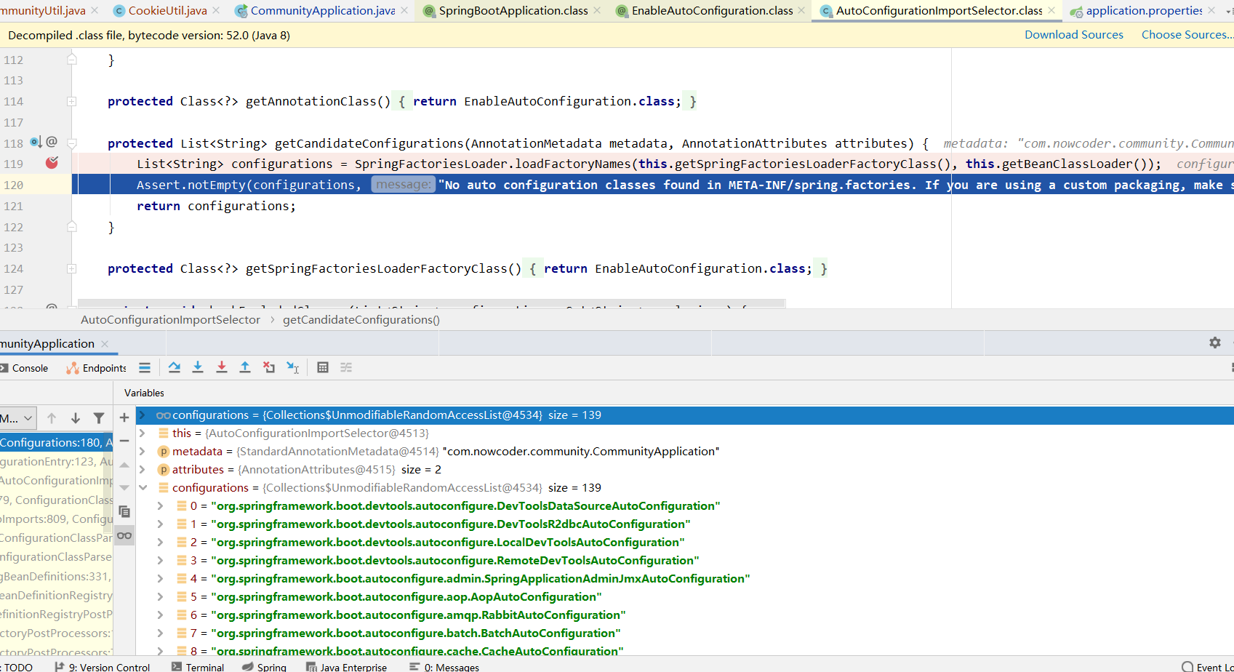Expand the watched configurations entry
The width and height of the screenshot is (1234, 672).
pyautogui.click(x=143, y=415)
